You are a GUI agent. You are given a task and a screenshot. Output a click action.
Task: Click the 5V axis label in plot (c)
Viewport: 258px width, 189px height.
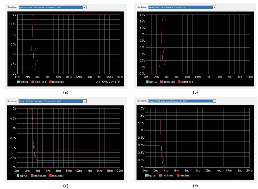pyautogui.click(x=14, y=108)
